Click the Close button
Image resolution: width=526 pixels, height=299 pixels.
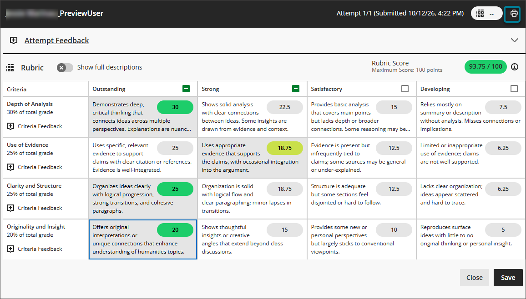point(474,278)
